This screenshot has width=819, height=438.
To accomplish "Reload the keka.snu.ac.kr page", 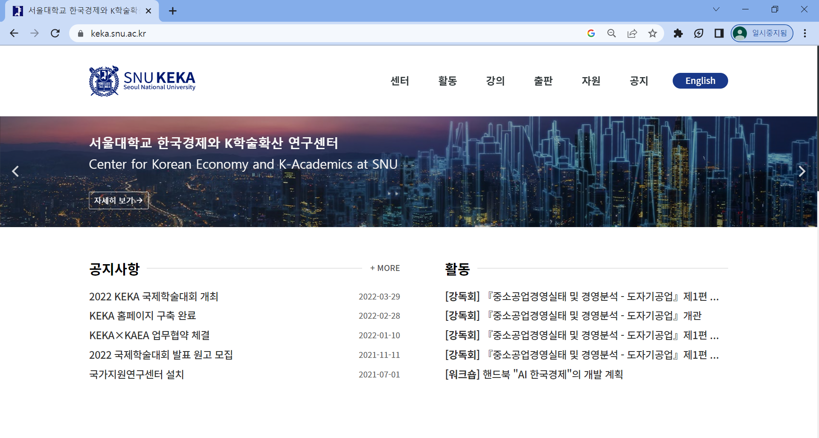I will coord(55,33).
